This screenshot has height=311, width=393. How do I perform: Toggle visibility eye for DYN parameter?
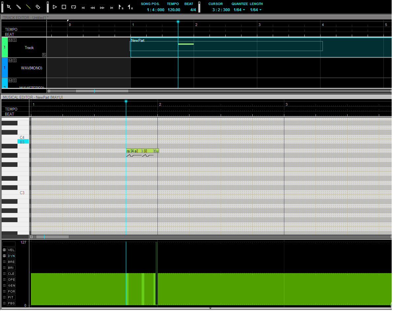coord(4,256)
